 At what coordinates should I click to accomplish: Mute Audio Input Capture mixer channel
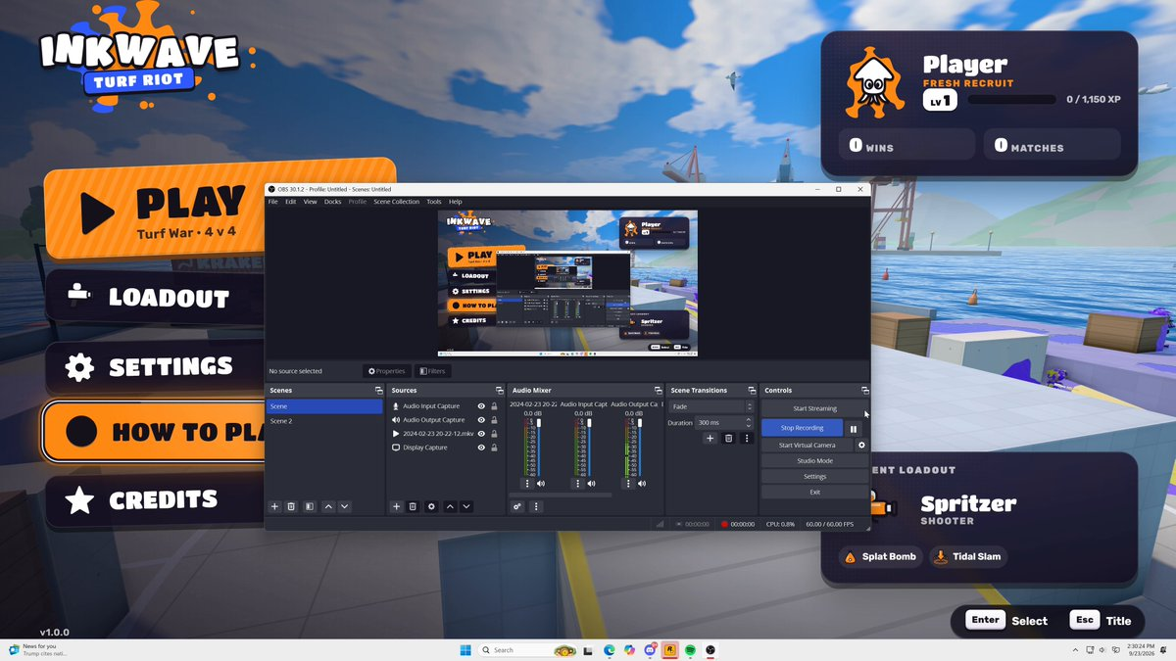pos(591,483)
